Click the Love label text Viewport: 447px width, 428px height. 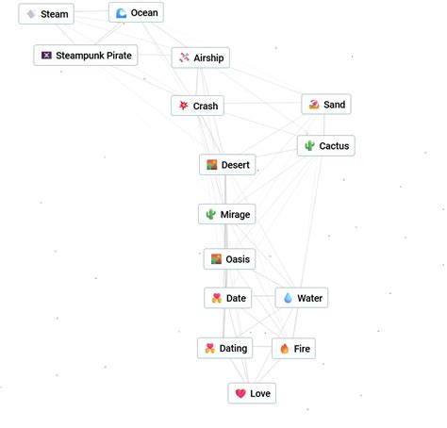260,393
